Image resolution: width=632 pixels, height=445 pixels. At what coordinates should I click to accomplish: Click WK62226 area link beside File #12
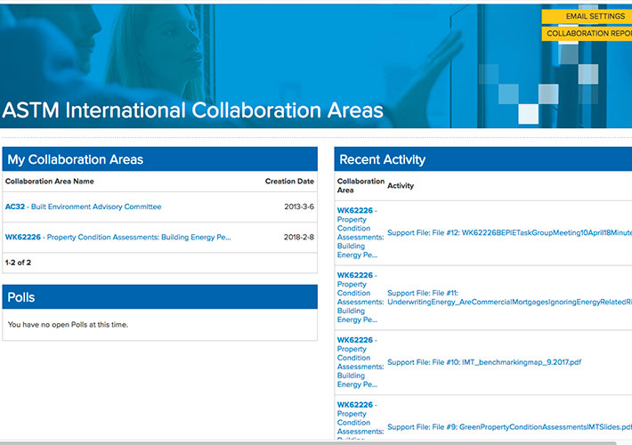355,211
